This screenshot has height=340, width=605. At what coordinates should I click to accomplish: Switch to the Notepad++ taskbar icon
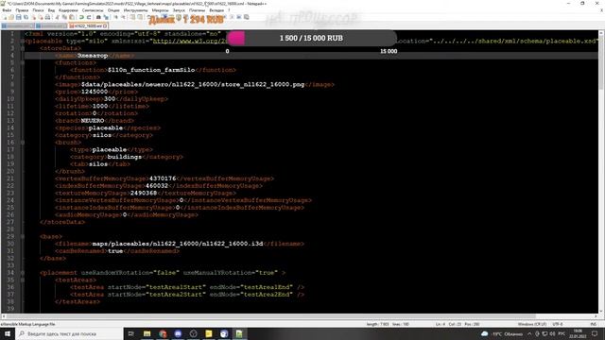(239, 333)
